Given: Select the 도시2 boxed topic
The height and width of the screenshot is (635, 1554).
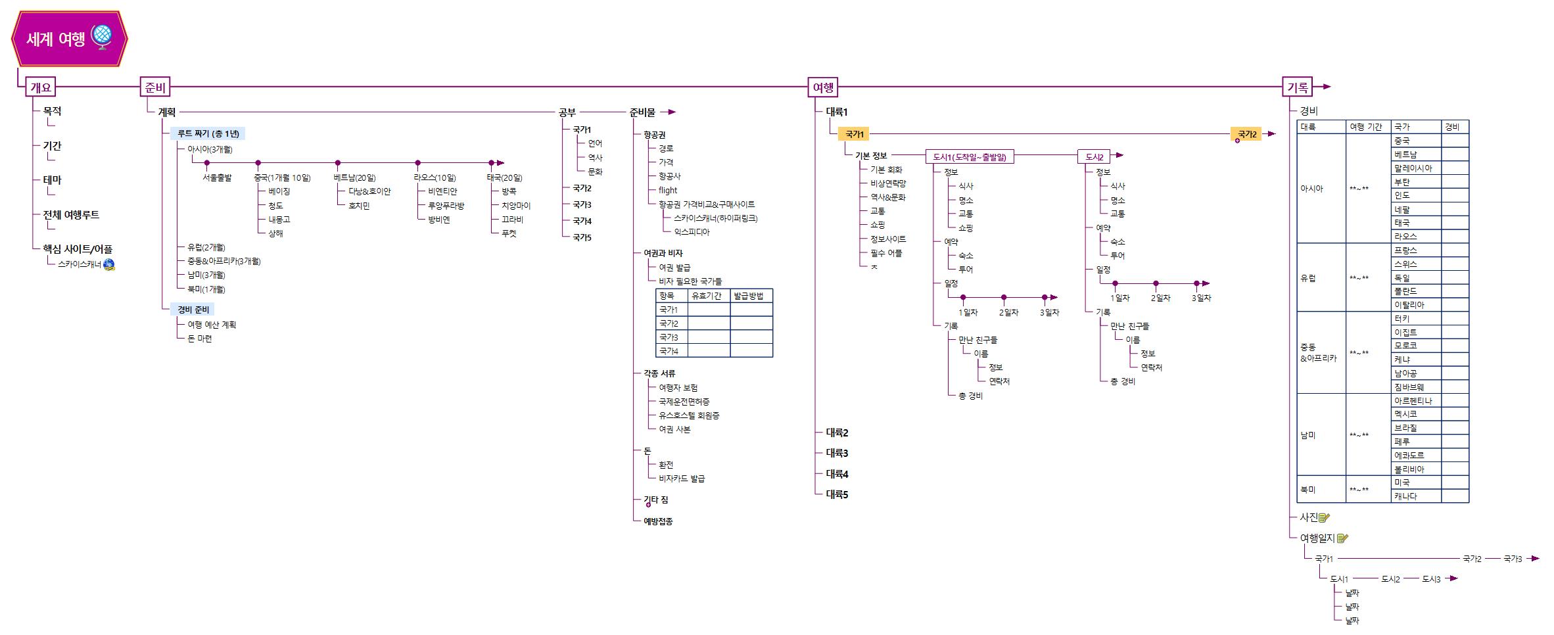Looking at the screenshot, I should tap(1094, 157).
